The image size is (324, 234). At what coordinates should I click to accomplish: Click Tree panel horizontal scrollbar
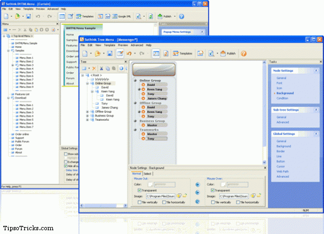click(103, 205)
